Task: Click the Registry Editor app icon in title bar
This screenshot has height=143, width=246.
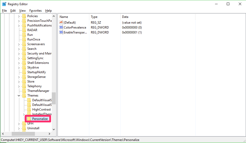Action: click(4, 4)
